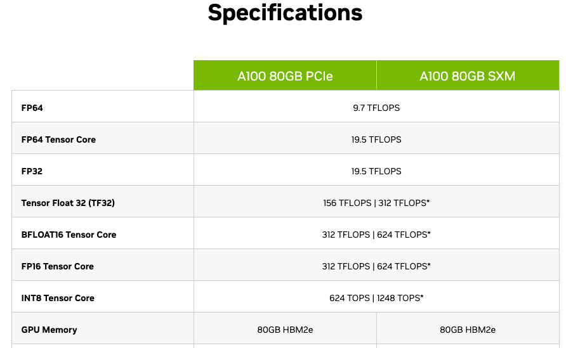
Task: Click the FP32 row label
Action: (x=32, y=171)
